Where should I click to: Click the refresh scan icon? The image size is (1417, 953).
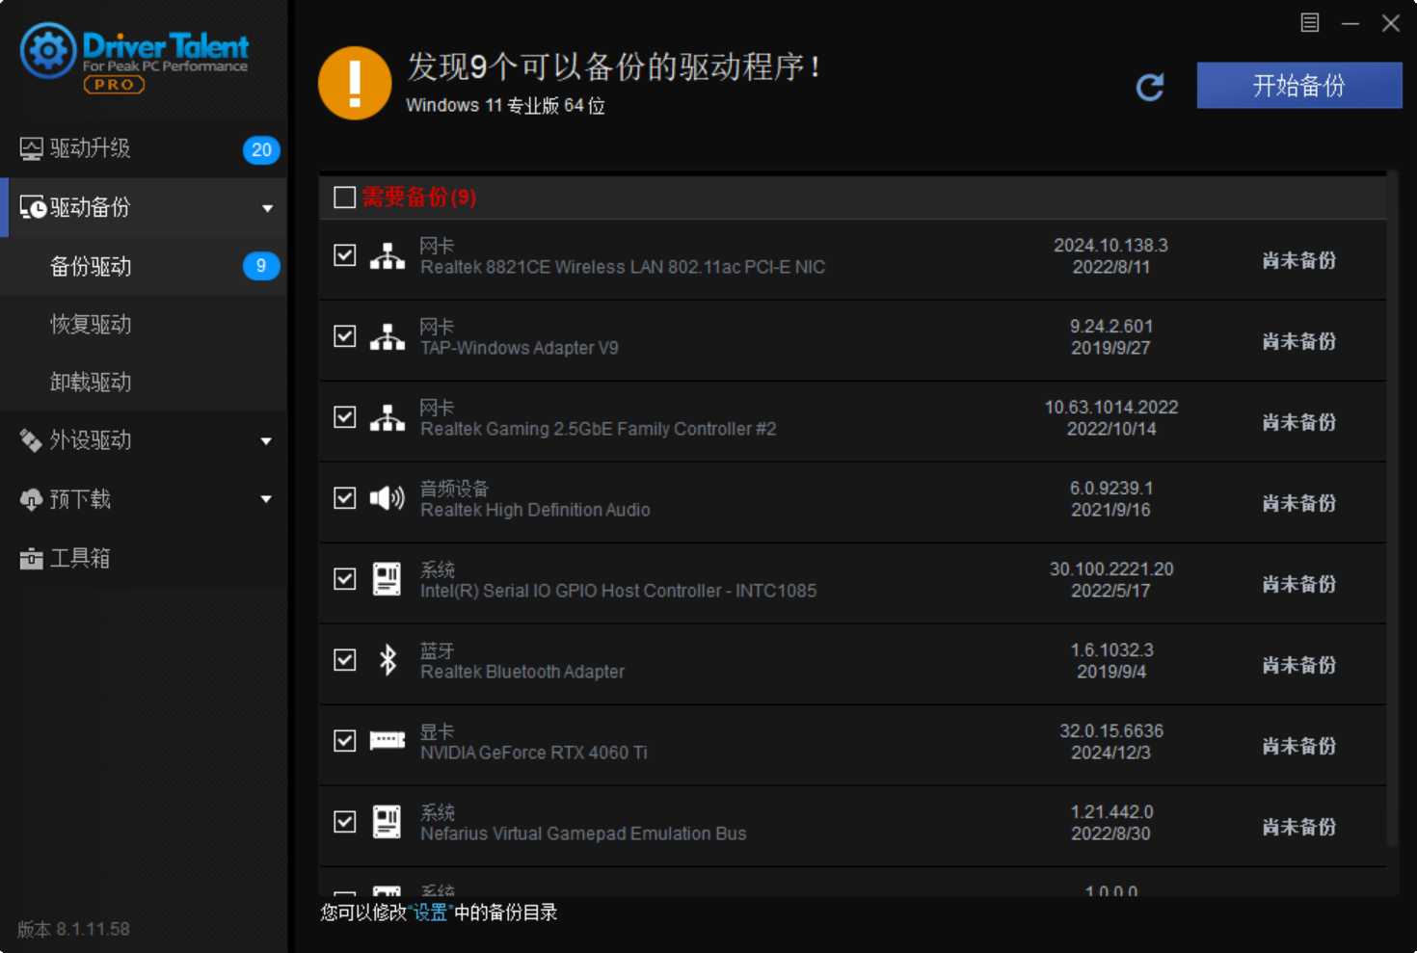tap(1150, 88)
